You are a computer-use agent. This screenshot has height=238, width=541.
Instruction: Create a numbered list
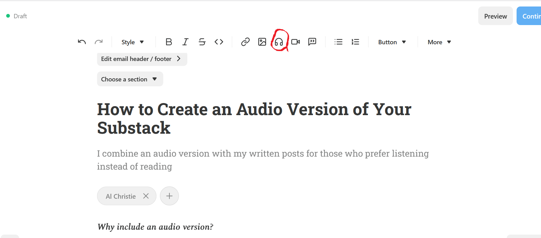355,42
